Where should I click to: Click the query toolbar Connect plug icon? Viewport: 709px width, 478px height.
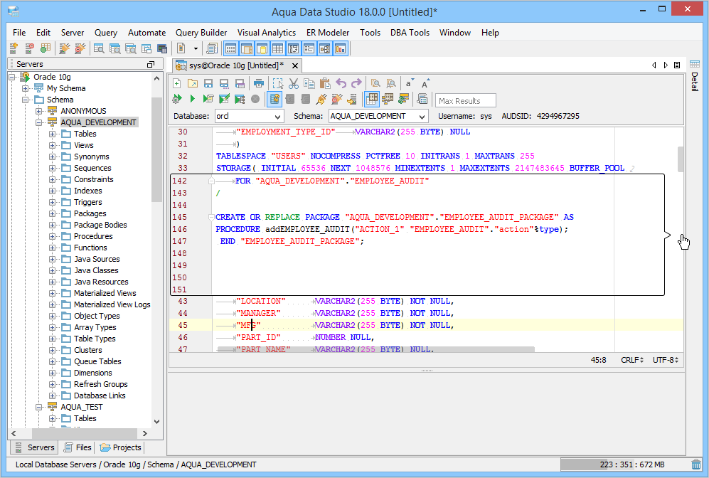click(321, 99)
